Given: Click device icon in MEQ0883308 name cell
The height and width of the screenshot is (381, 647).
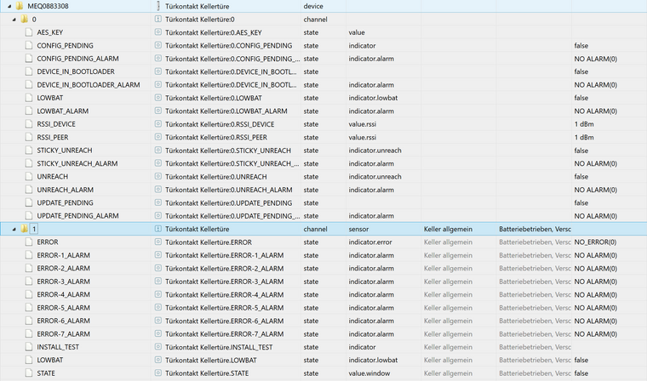Looking at the screenshot, I should coord(158,6).
